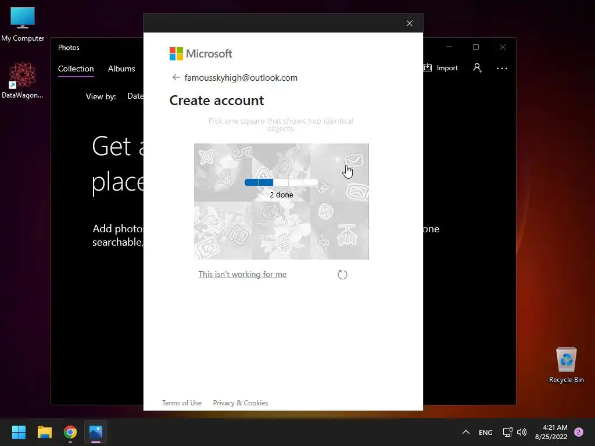Viewport: 595px width, 446px height.
Task: Show hidden system tray icons
Action: coord(466,432)
